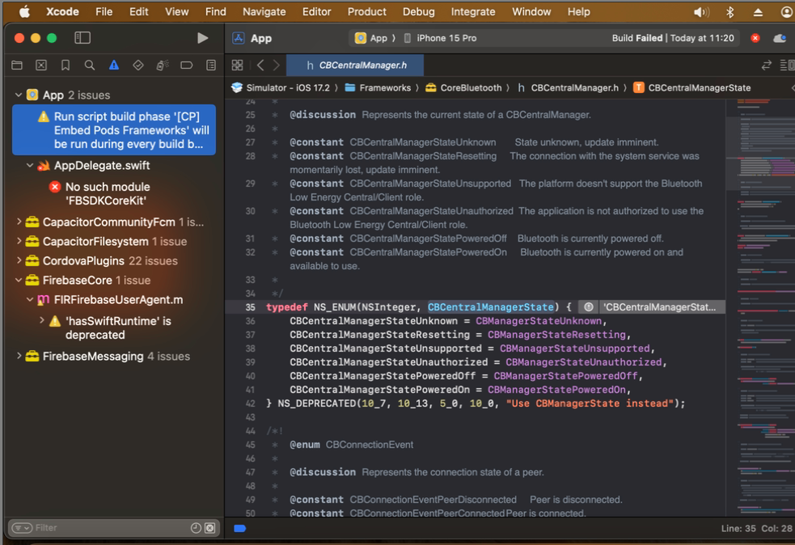Open the Bookmark navigator
The height and width of the screenshot is (545, 795).
[x=66, y=65]
